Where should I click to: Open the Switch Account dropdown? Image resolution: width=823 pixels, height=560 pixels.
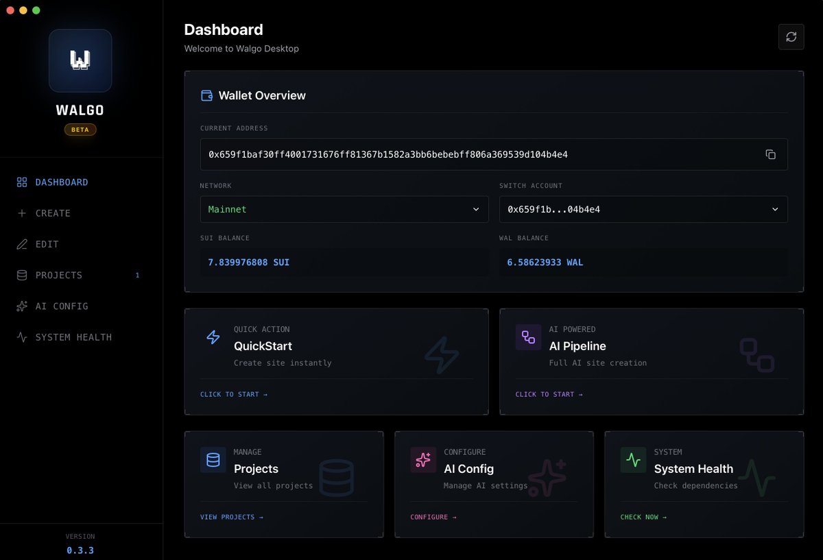643,209
